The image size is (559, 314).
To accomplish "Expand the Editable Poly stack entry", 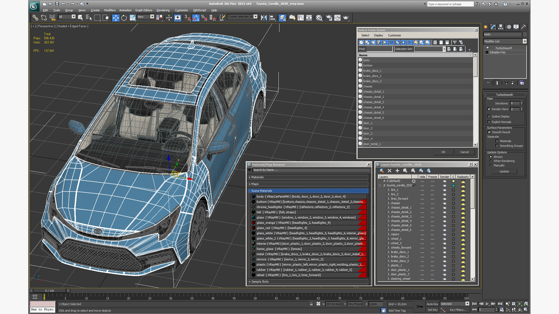I will 487,52.
